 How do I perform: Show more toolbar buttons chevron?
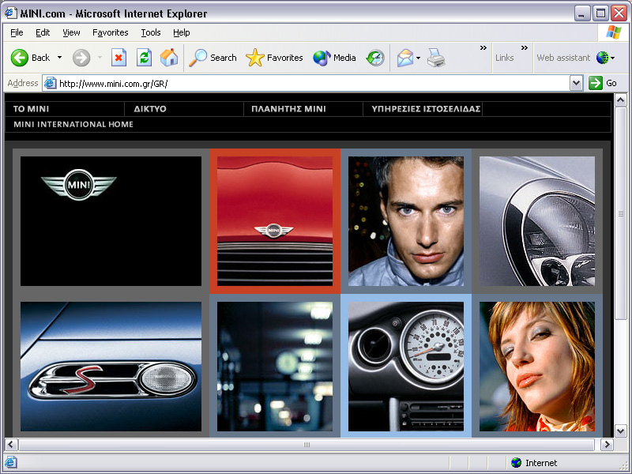click(x=483, y=48)
